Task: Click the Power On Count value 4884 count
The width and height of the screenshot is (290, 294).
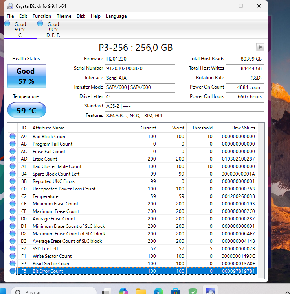Action: [245, 87]
